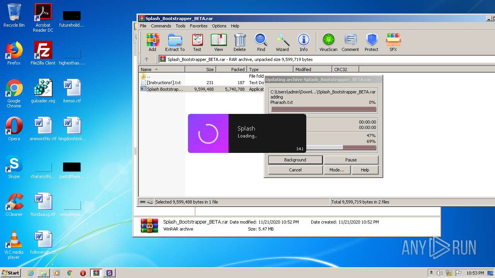
Task: Click the volume speaker tray icon
Action: pos(440,273)
